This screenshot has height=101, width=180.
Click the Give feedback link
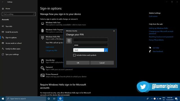[x=158, y=51]
